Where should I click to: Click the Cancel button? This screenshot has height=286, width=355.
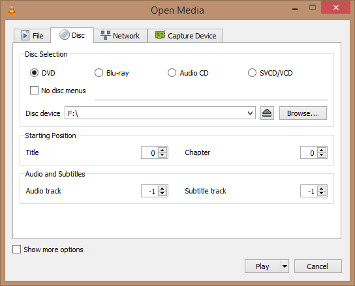(x=318, y=266)
